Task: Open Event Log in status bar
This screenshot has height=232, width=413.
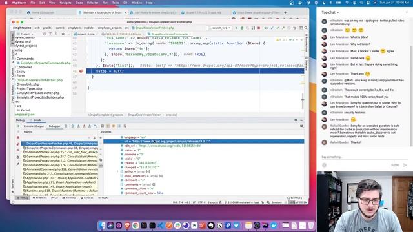Action: (295, 198)
